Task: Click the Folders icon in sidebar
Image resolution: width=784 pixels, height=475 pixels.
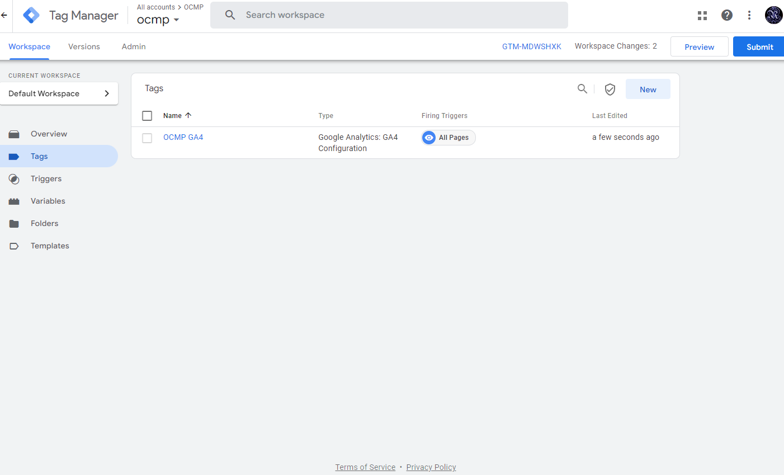Action: [x=14, y=224]
